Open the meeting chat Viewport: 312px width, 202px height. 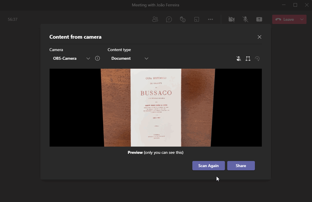(x=169, y=19)
